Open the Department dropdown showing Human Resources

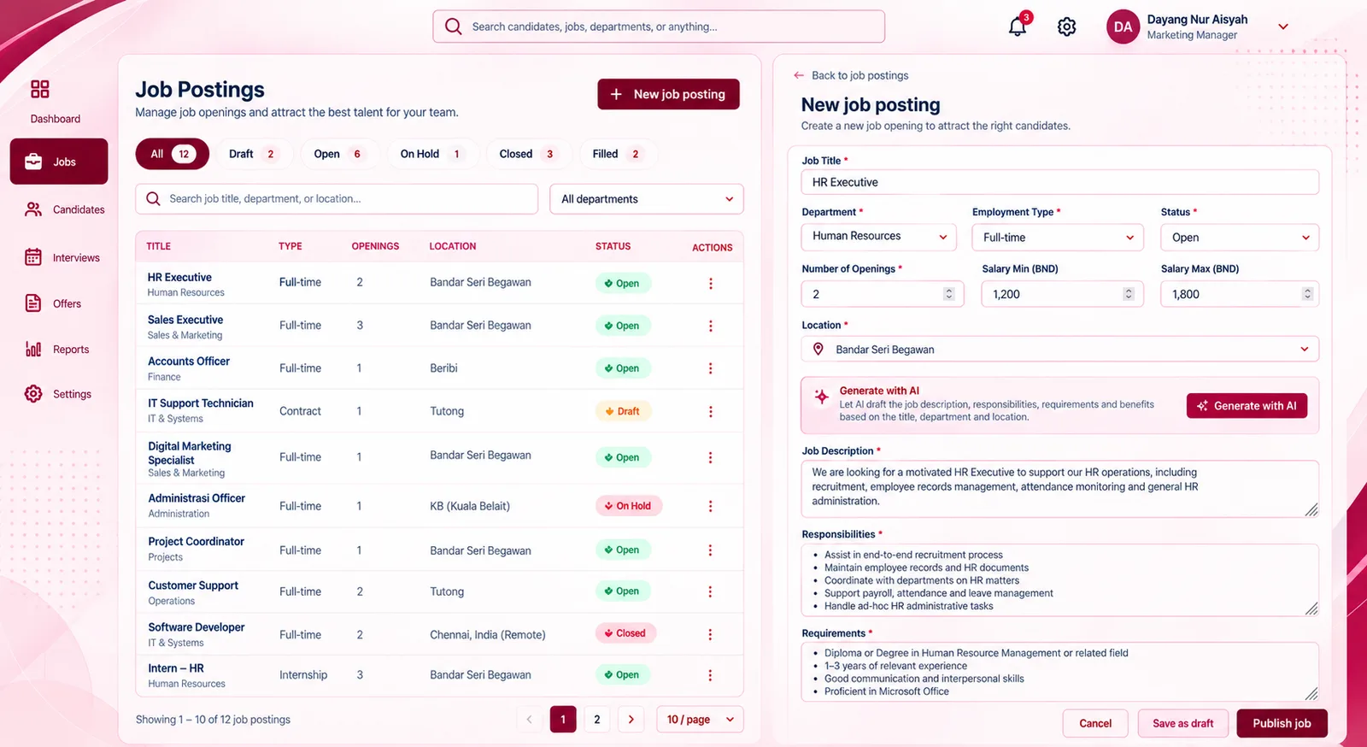(879, 237)
